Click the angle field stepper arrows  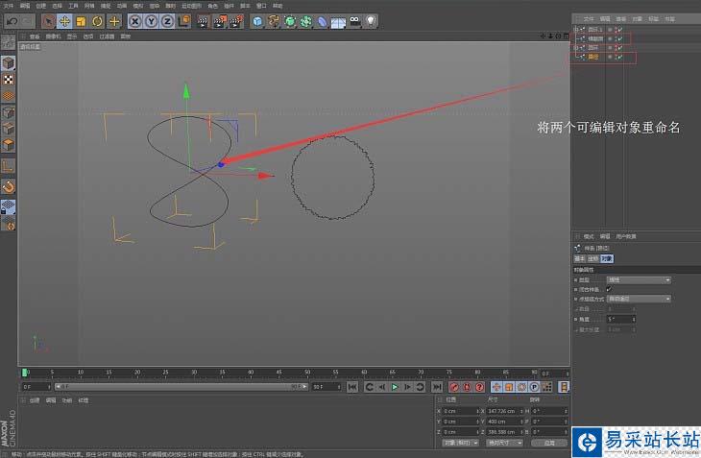tap(634, 319)
